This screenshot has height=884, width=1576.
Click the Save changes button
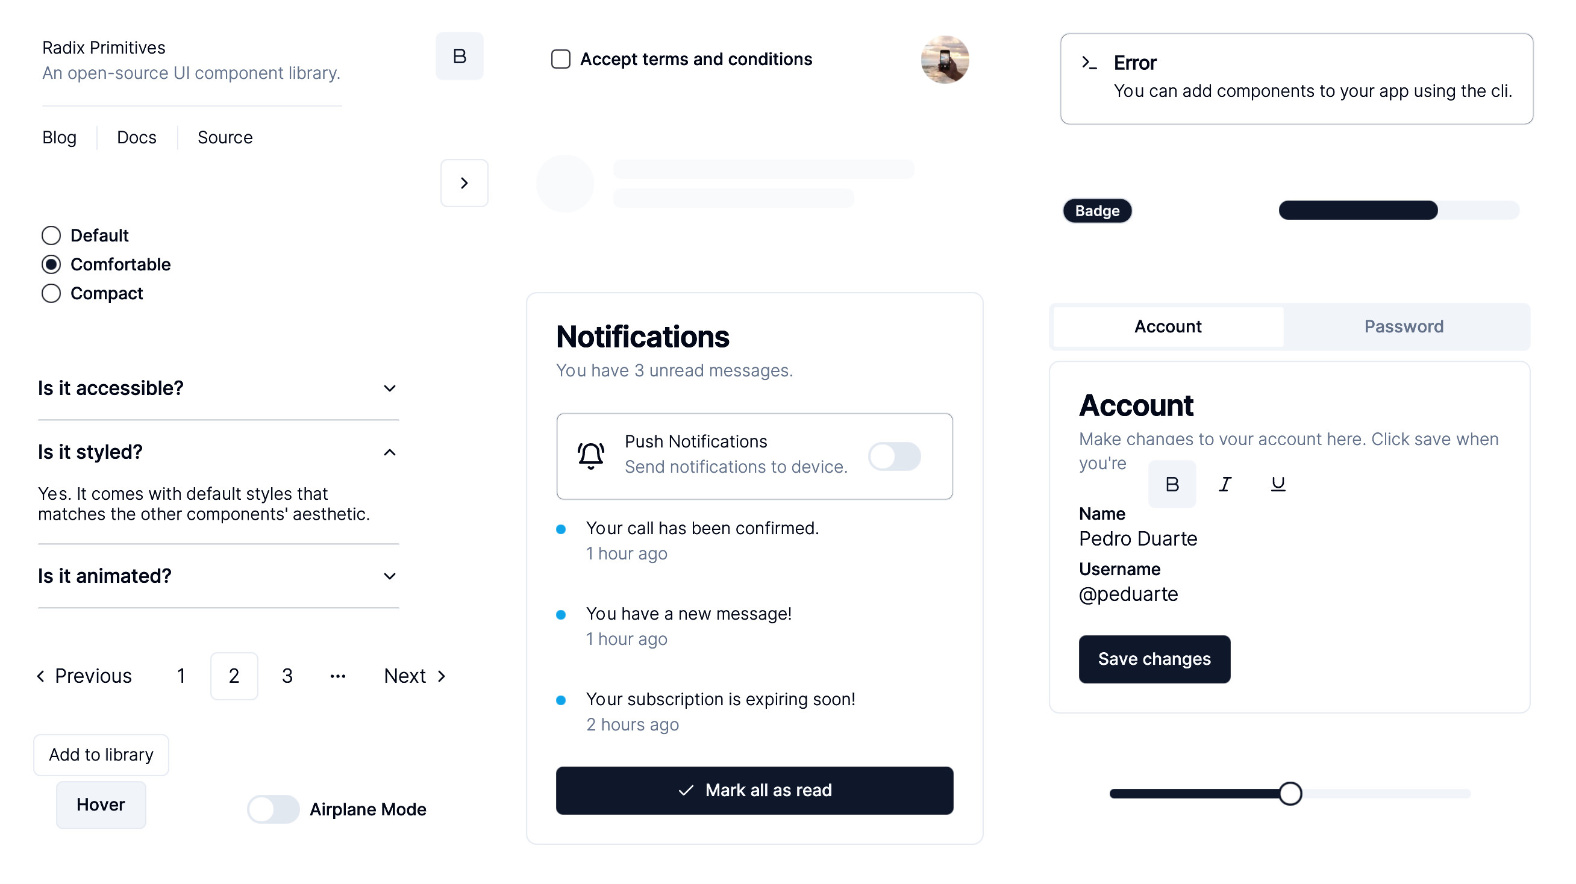(1154, 659)
